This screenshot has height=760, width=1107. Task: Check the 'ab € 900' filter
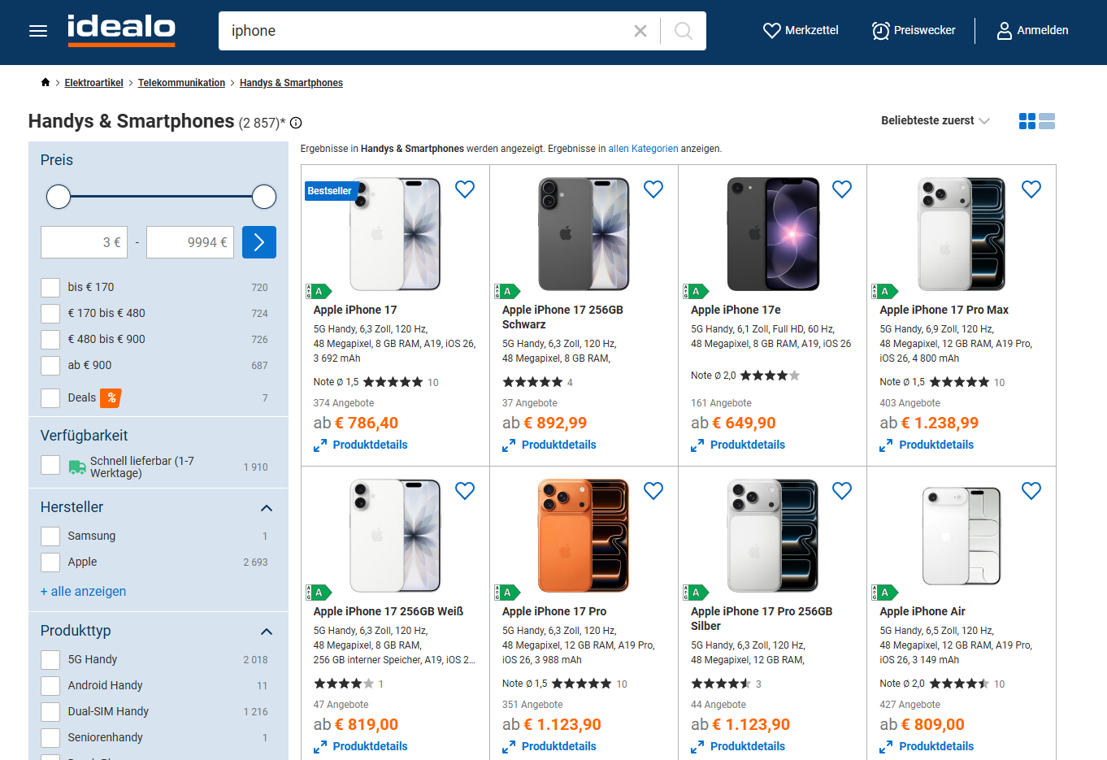pos(50,366)
